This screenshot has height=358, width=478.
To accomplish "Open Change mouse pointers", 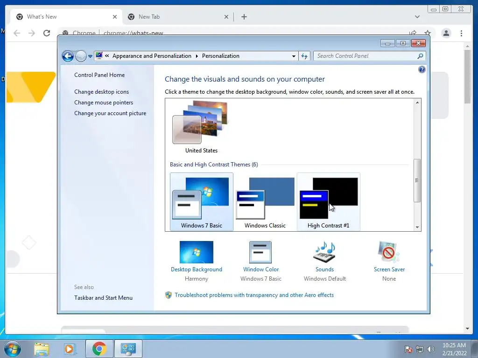I will tap(104, 102).
